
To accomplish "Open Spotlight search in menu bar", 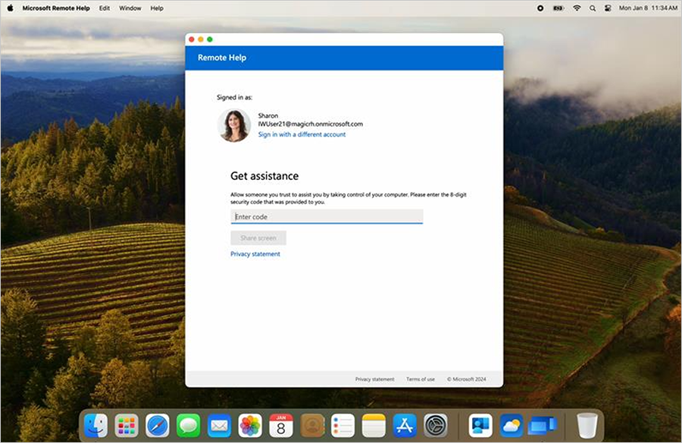I will click(593, 8).
